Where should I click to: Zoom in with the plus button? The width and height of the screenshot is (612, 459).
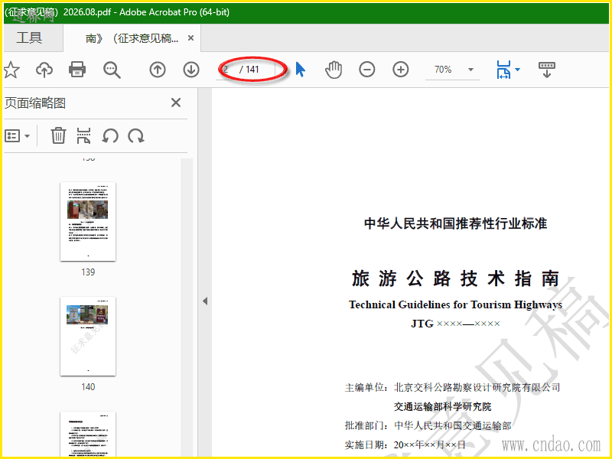[400, 70]
